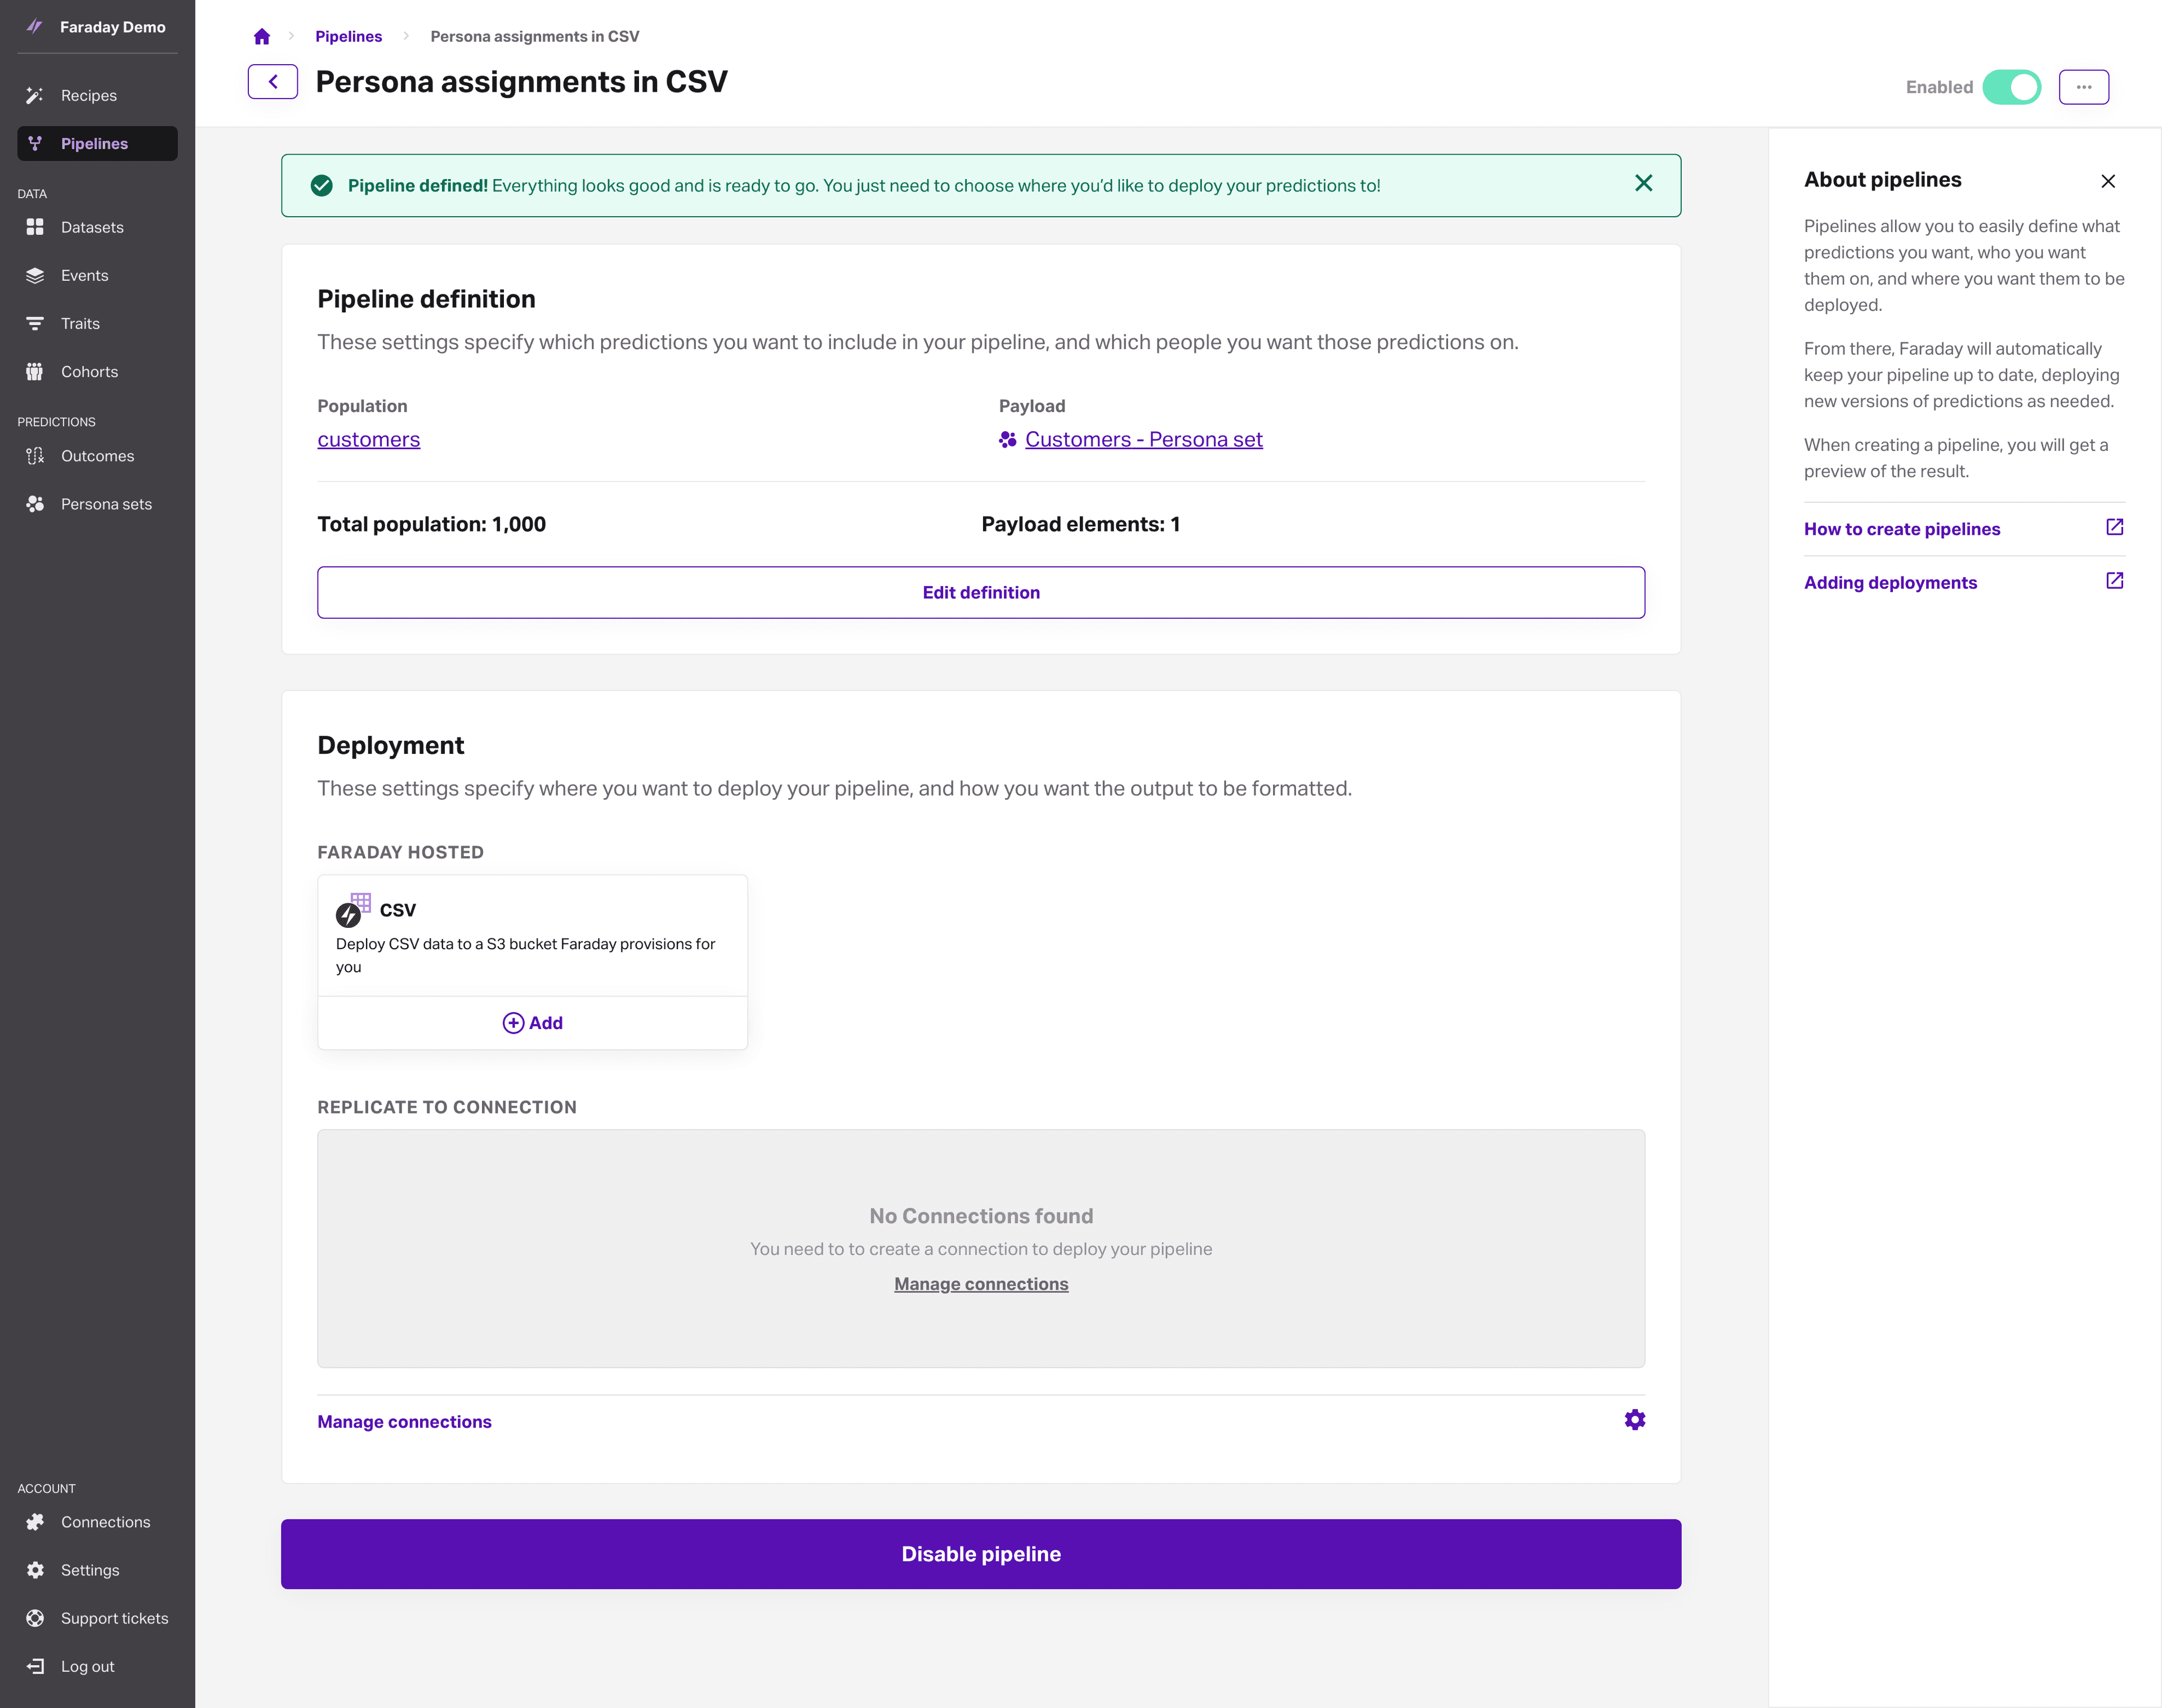This screenshot has height=1708, width=2162.
Task: Open the customers population link
Action: tap(368, 440)
